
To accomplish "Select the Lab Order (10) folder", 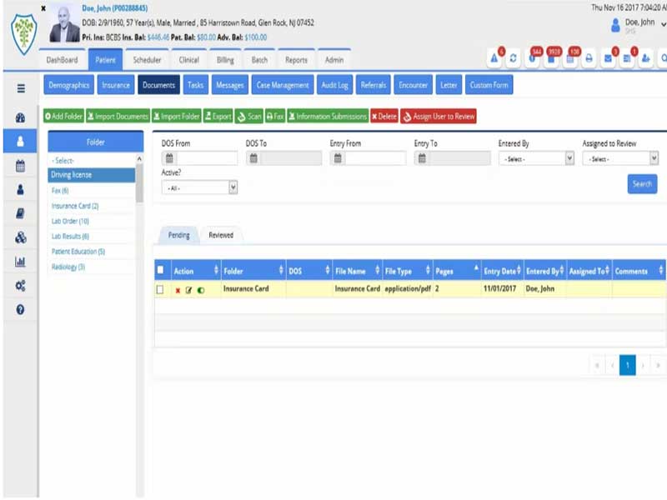I will pos(70,221).
